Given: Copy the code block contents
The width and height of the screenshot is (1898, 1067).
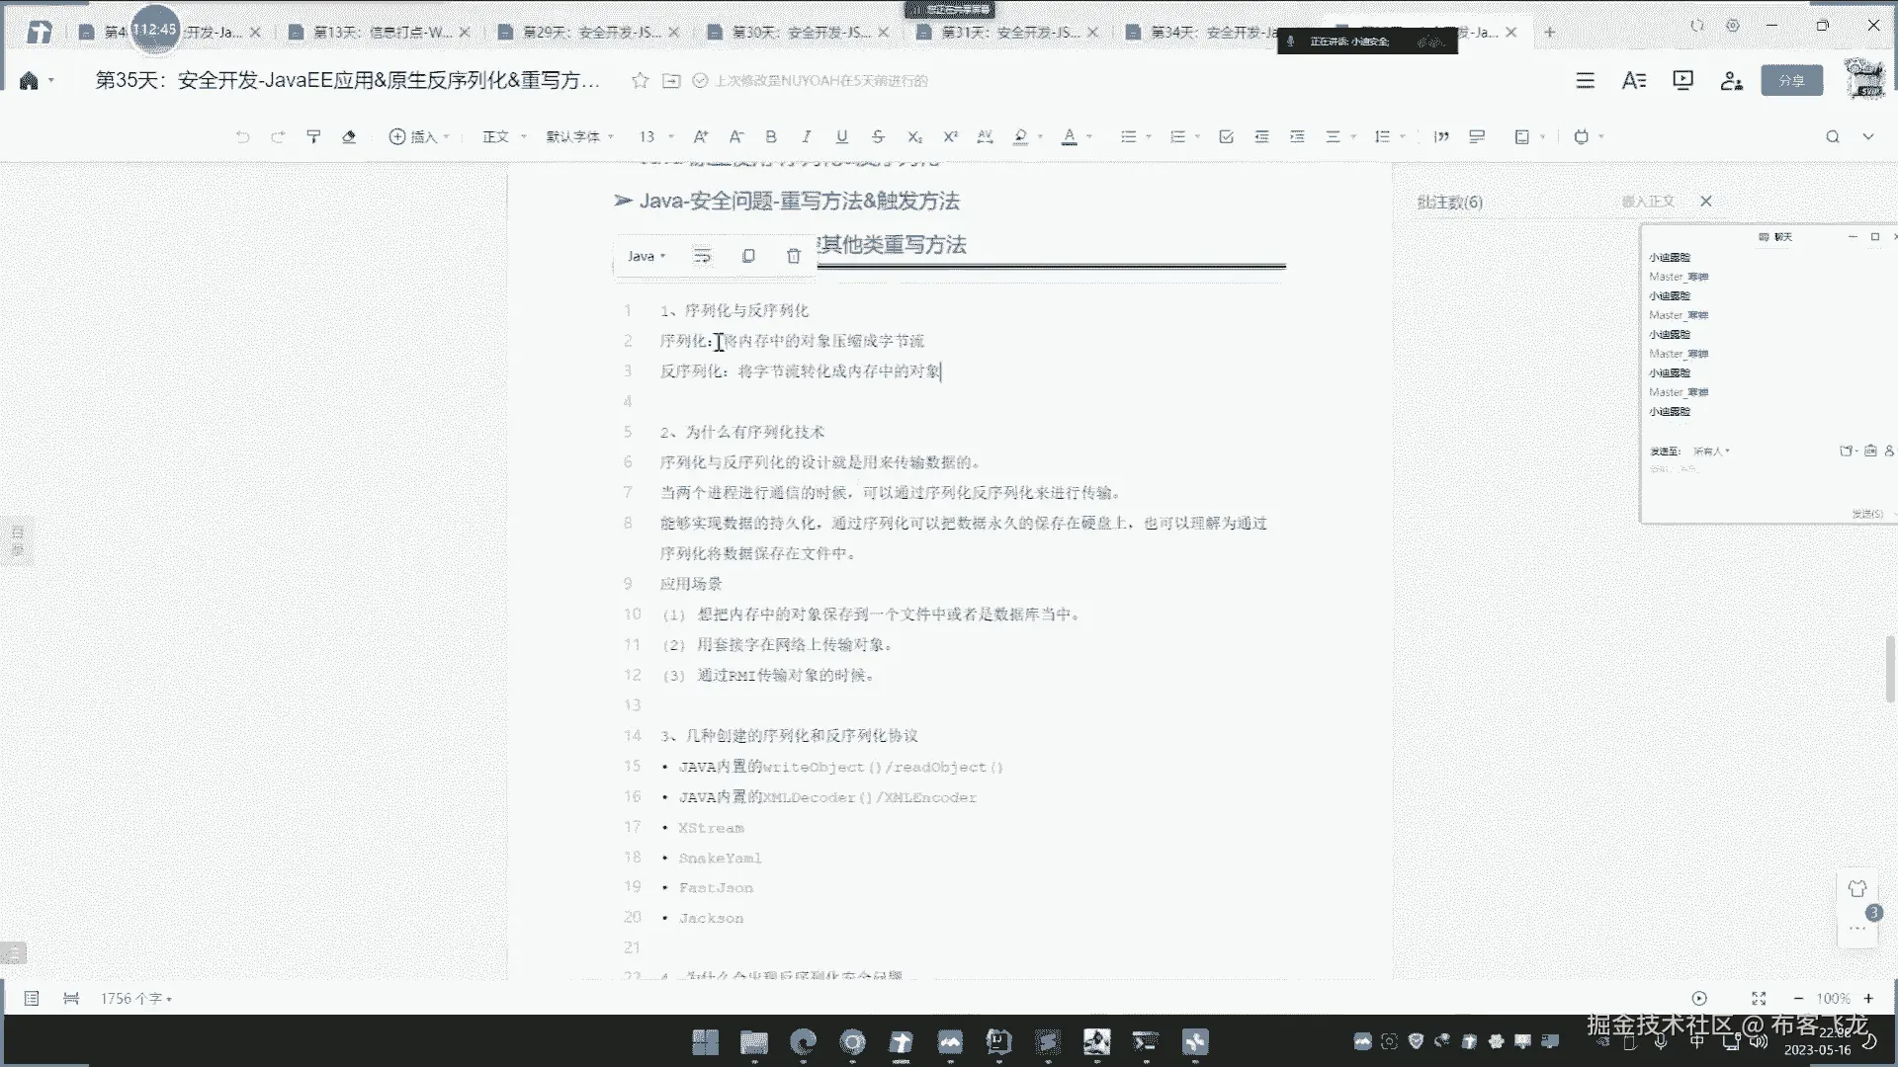Looking at the screenshot, I should [x=748, y=256].
